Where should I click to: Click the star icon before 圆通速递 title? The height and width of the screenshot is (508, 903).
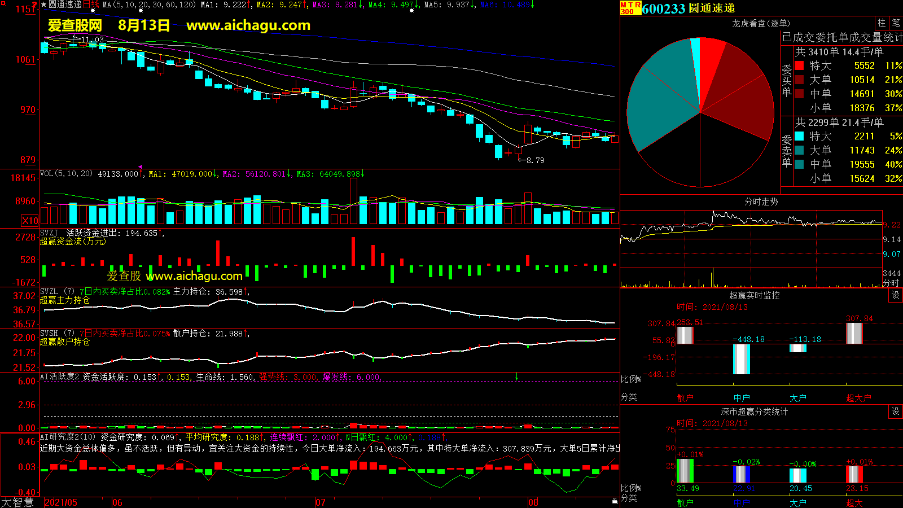point(43,5)
